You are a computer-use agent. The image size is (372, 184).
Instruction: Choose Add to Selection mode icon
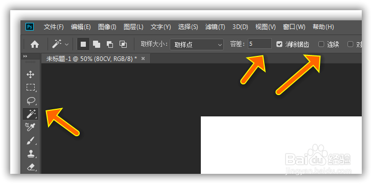(x=97, y=44)
